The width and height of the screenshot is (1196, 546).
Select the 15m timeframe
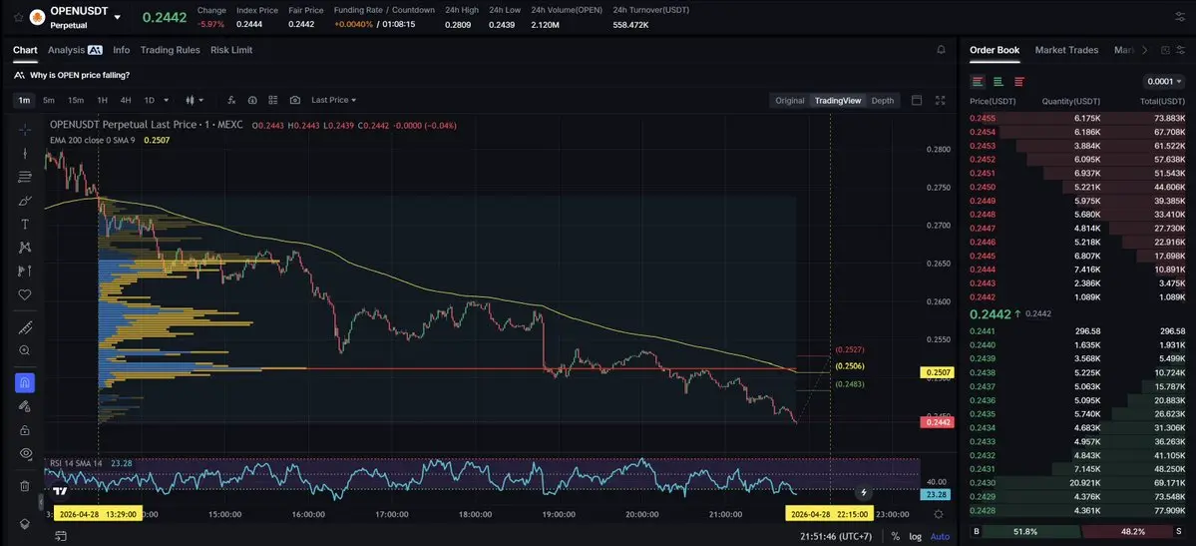pyautogui.click(x=76, y=100)
